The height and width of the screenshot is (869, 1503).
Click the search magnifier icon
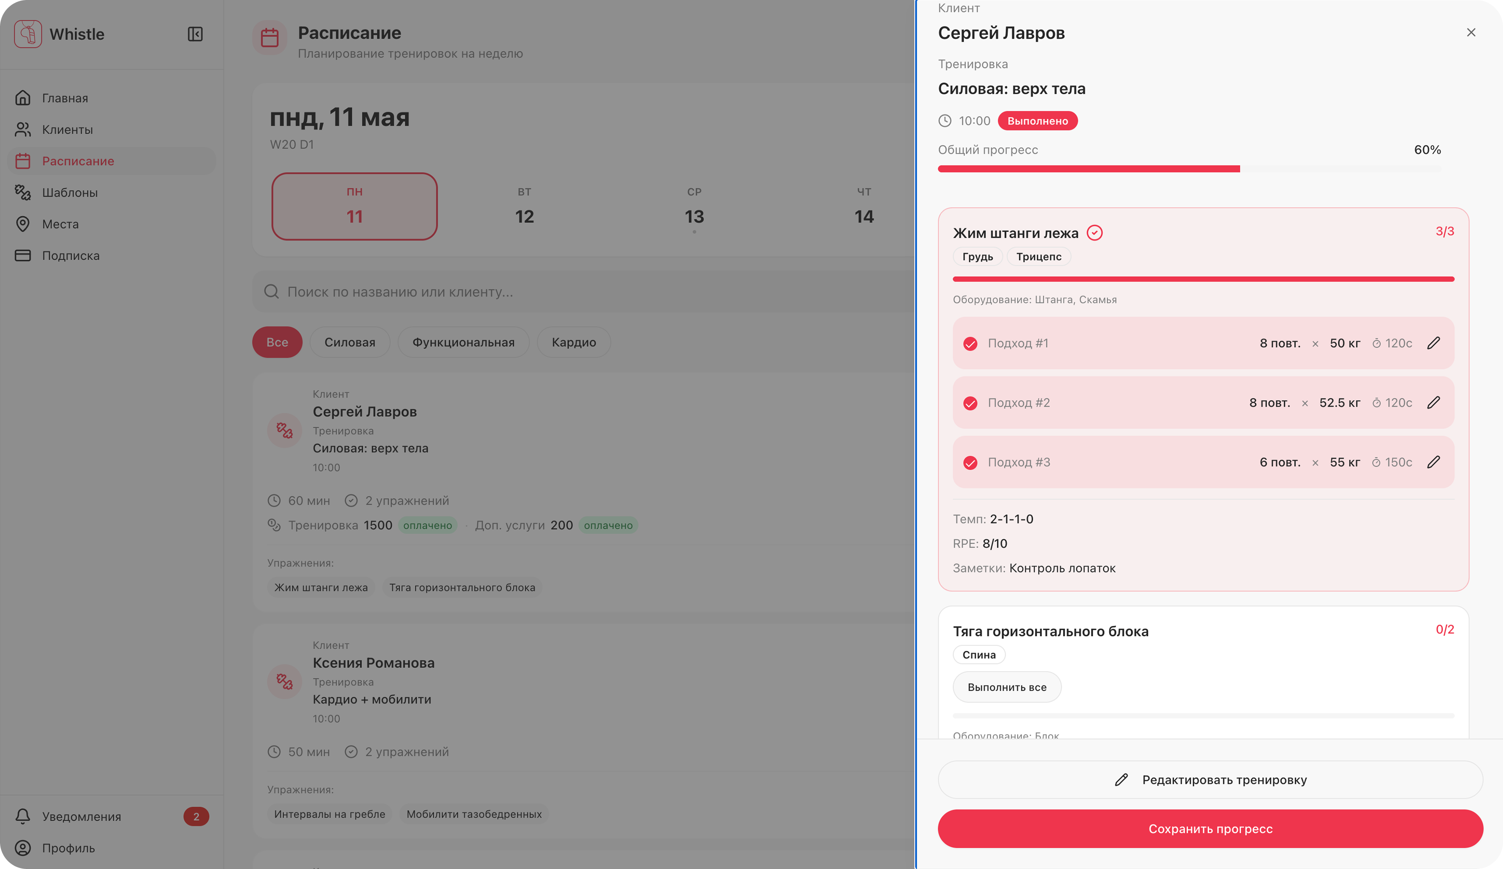(x=272, y=292)
